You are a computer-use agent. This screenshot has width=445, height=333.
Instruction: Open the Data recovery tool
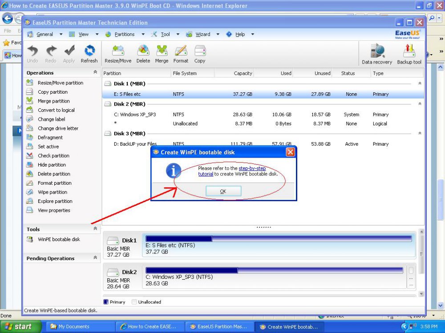tap(377, 54)
